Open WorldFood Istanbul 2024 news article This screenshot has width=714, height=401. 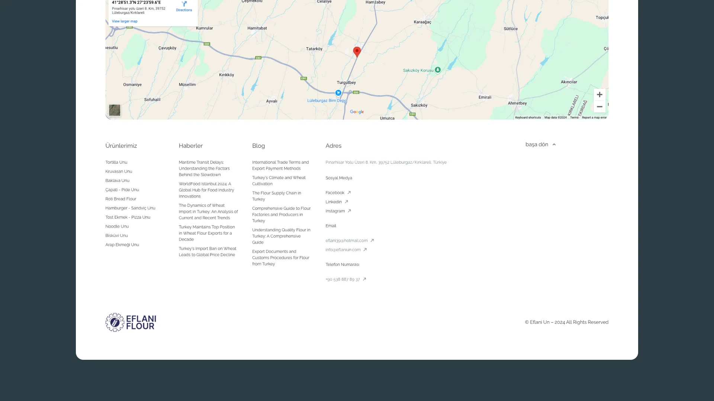[206, 190]
